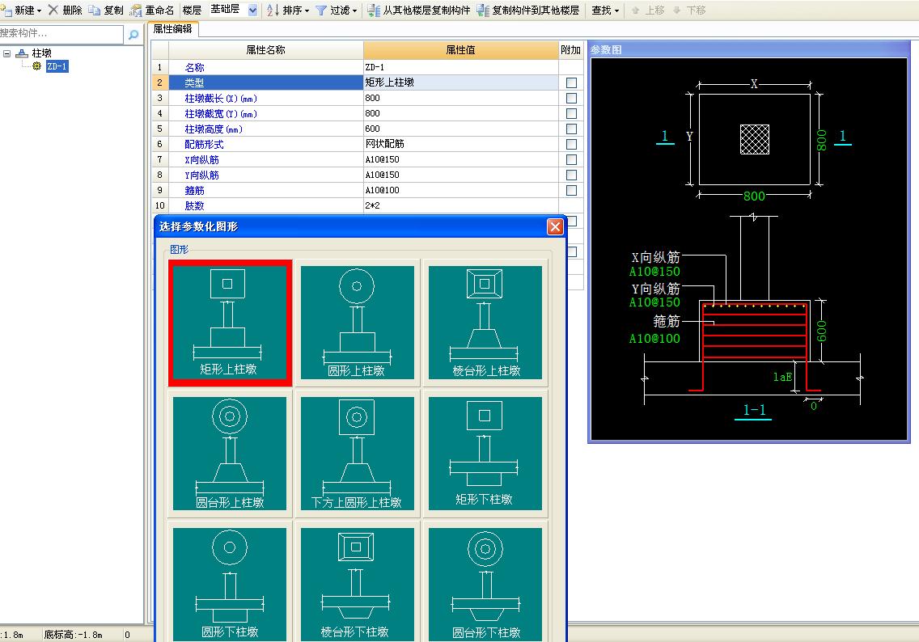Click the 复制 copy icon

(95, 10)
